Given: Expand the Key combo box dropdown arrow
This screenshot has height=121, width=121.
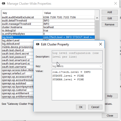Looking at the screenshot, I should [x=101, y=66].
